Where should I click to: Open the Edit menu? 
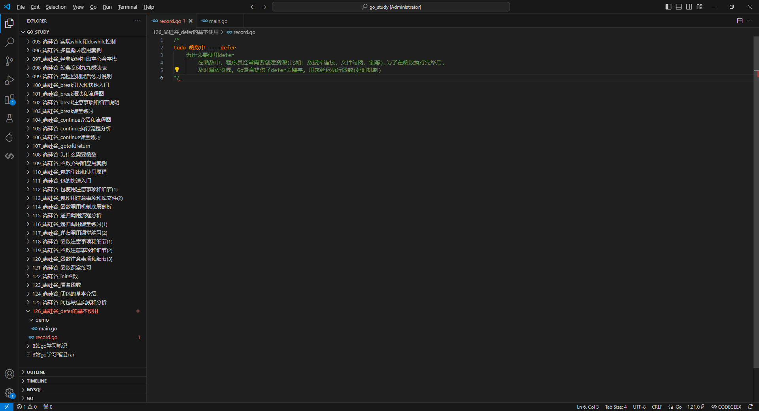[x=35, y=7]
